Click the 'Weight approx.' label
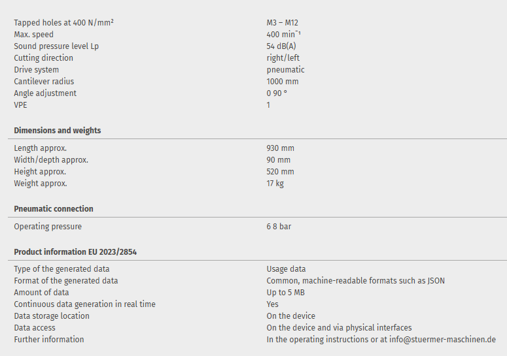 [41, 184]
